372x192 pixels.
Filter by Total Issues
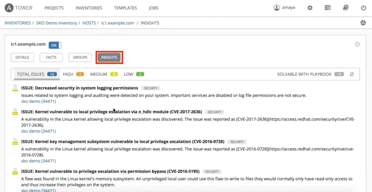pyautogui.click(x=37, y=74)
